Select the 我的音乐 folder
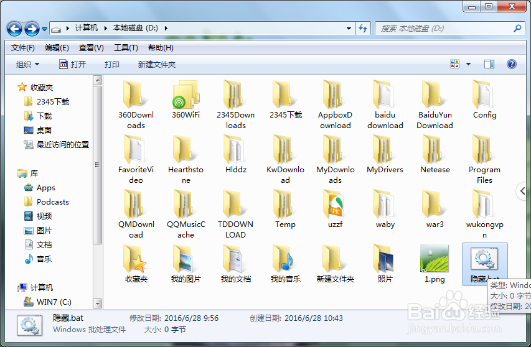This screenshot has height=347, width=531. [x=286, y=264]
